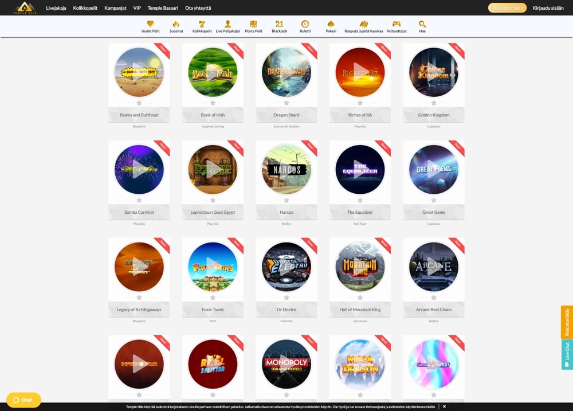The width and height of the screenshot is (573, 411).
Task: Open the VIP menu item
Action: 137,8
